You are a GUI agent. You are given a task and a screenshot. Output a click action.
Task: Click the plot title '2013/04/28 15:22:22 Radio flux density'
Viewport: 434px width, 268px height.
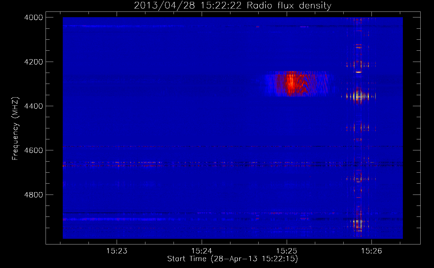click(x=233, y=6)
